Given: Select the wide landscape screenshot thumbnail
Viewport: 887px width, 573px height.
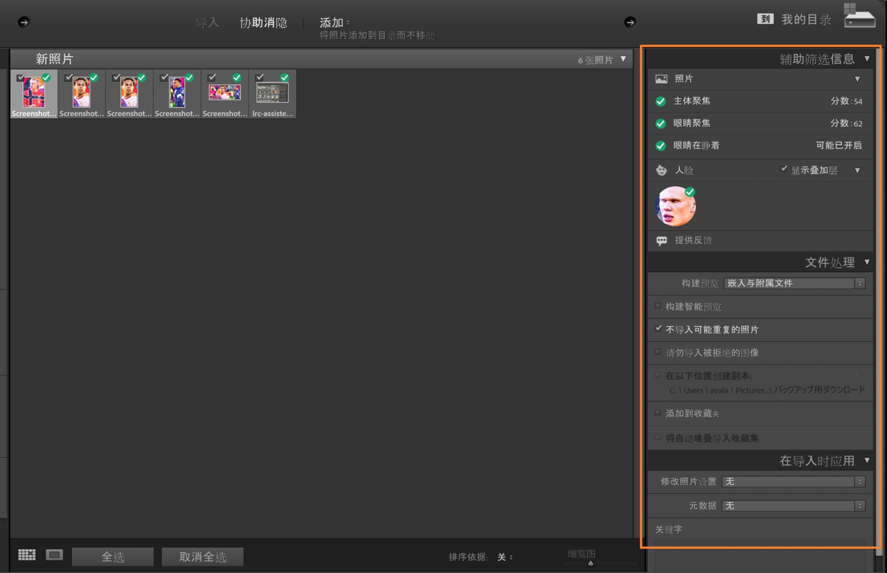Looking at the screenshot, I should [225, 94].
